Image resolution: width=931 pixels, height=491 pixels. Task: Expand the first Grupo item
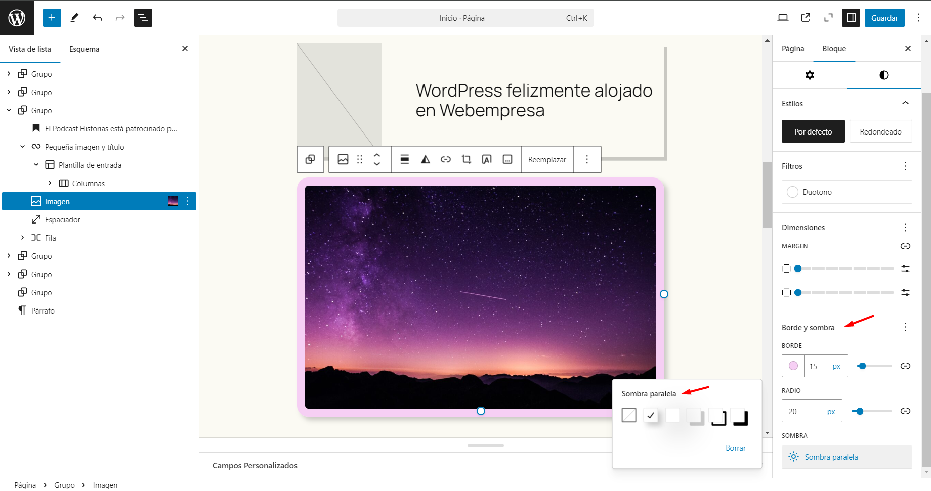pyautogui.click(x=9, y=74)
